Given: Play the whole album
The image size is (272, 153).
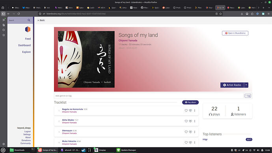Looking at the screenshot, I should 190,103.
